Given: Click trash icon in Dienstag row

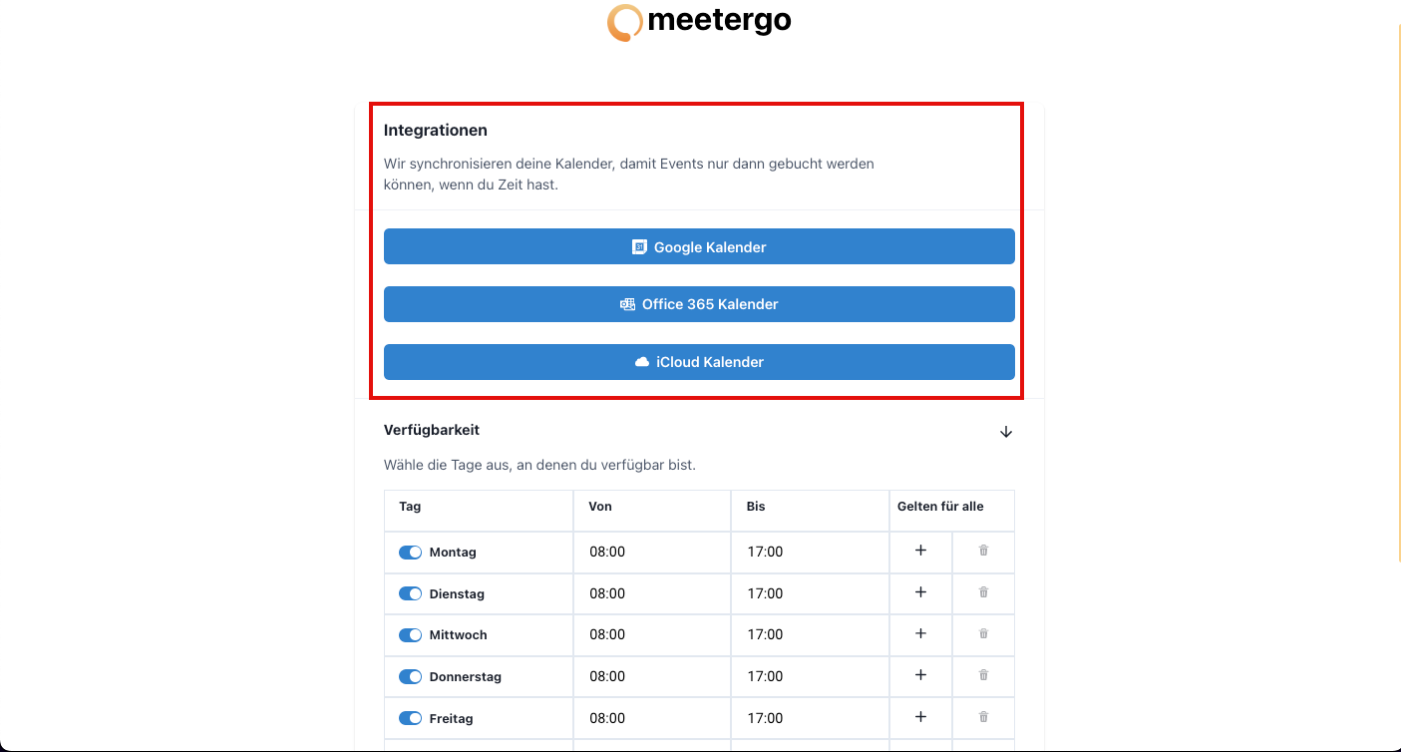Looking at the screenshot, I should tap(983, 592).
